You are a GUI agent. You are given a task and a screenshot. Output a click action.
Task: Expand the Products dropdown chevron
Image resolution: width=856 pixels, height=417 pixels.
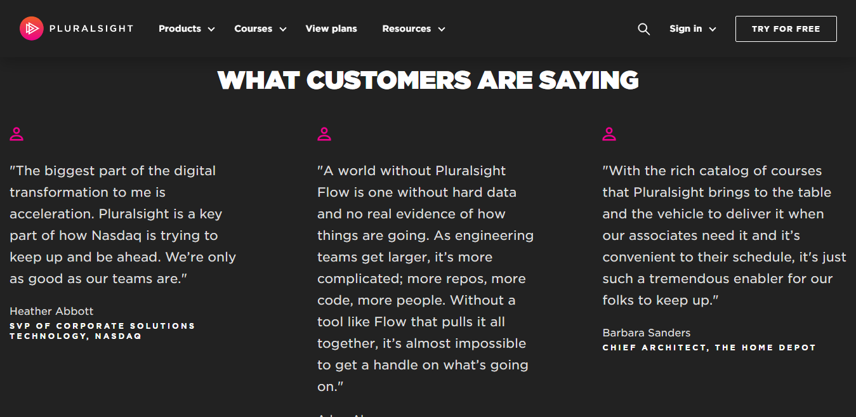[211, 29]
